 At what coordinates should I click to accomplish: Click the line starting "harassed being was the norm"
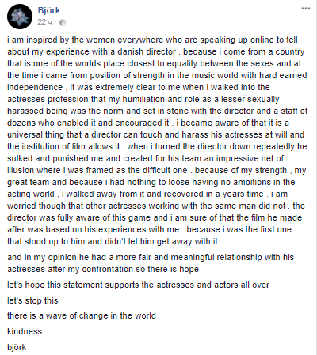pyautogui.click(x=158, y=111)
